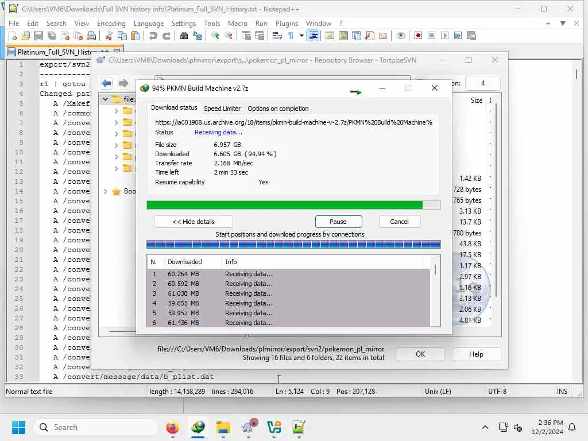The image size is (588, 441).
Task: Open the Plugins menu
Action: [x=287, y=23]
